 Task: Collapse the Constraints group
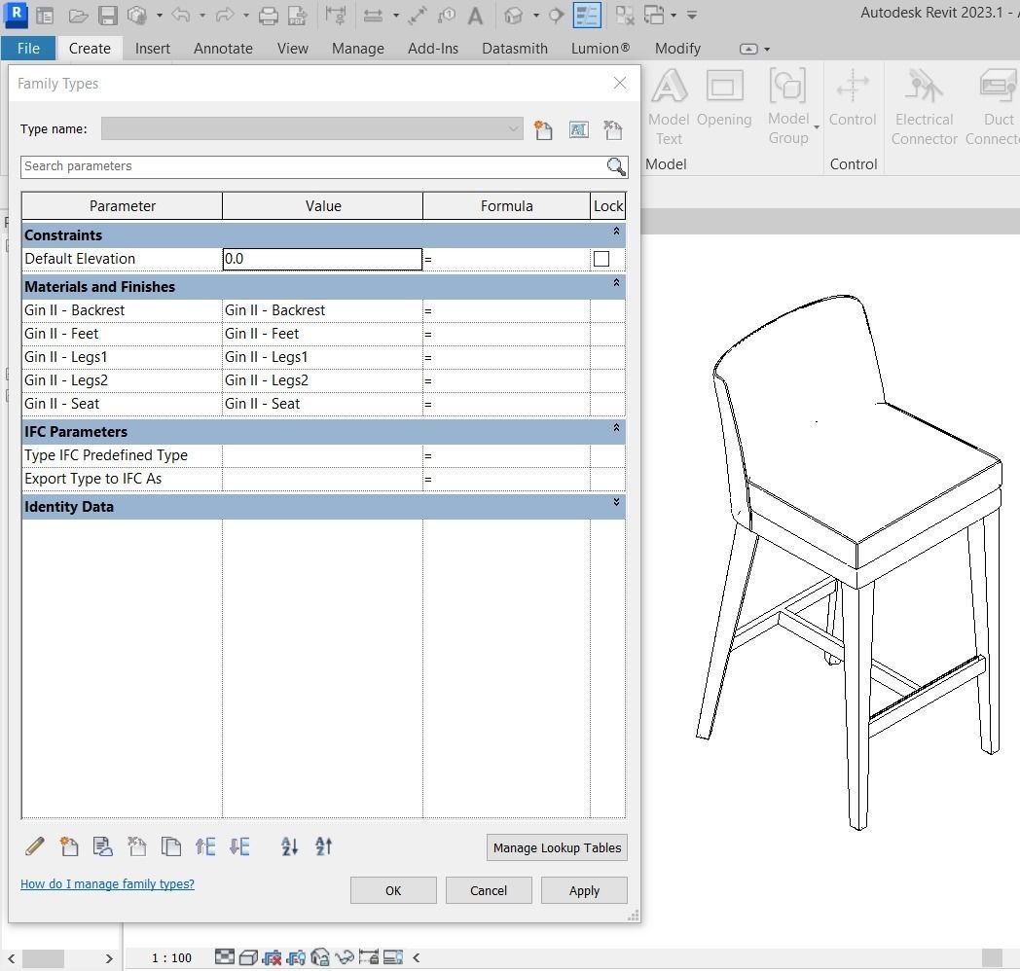pos(616,232)
